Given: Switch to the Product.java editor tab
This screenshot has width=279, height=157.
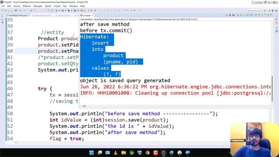Looking at the screenshot, I should (63, 16).
